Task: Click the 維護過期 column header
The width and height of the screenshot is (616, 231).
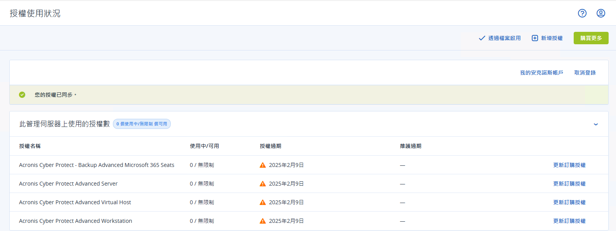Action: 411,146
